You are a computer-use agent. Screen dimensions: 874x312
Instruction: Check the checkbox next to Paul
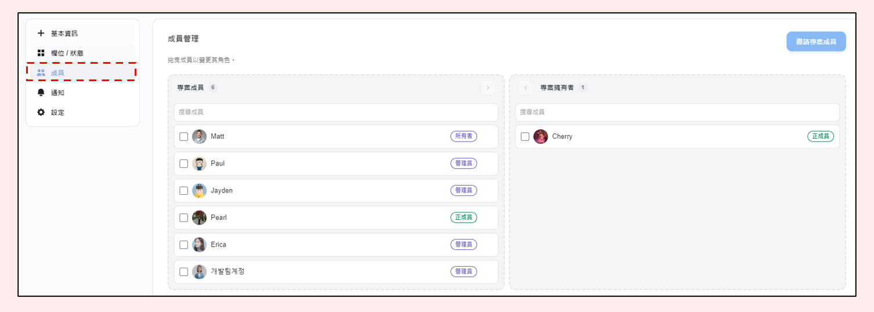[183, 164]
